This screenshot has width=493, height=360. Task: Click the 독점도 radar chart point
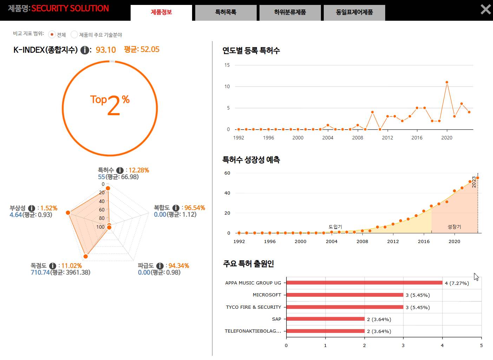point(85,256)
